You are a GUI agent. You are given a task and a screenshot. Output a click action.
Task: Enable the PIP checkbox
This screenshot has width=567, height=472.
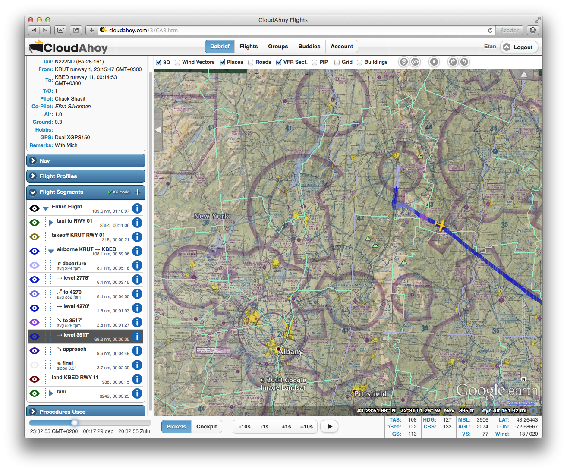315,63
